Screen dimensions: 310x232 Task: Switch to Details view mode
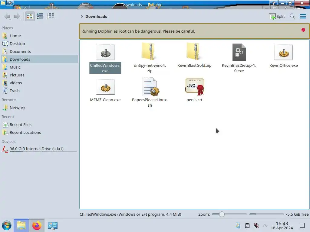[x=51, y=16]
